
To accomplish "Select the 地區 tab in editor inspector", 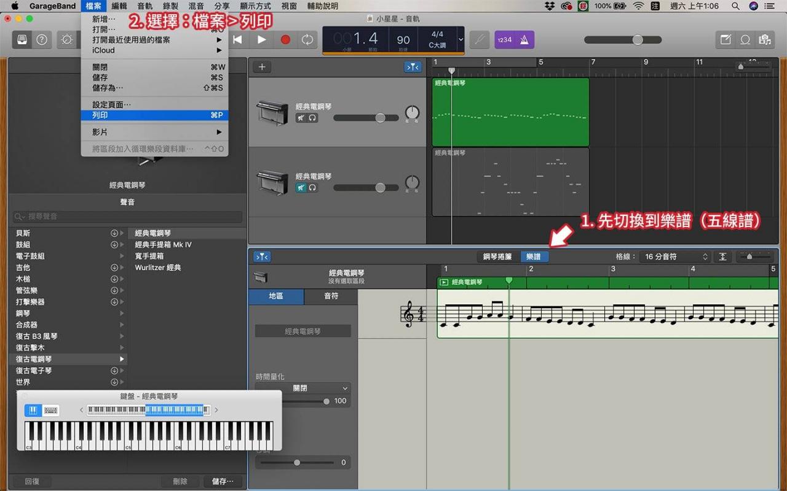I will (x=276, y=296).
